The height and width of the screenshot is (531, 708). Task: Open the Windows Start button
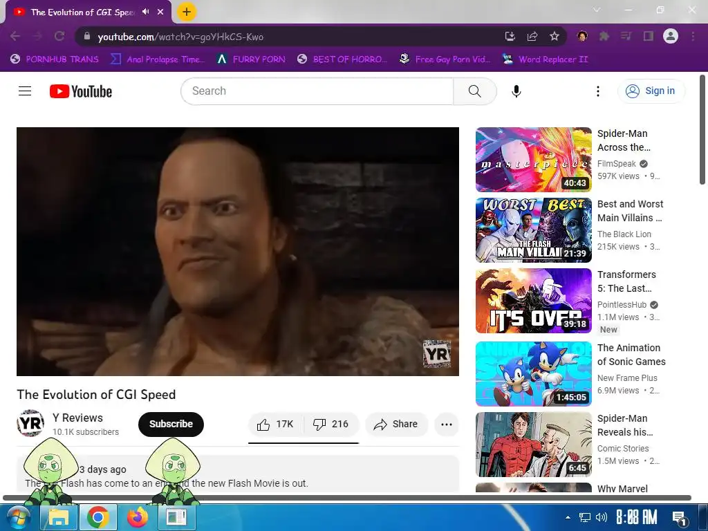click(x=17, y=517)
